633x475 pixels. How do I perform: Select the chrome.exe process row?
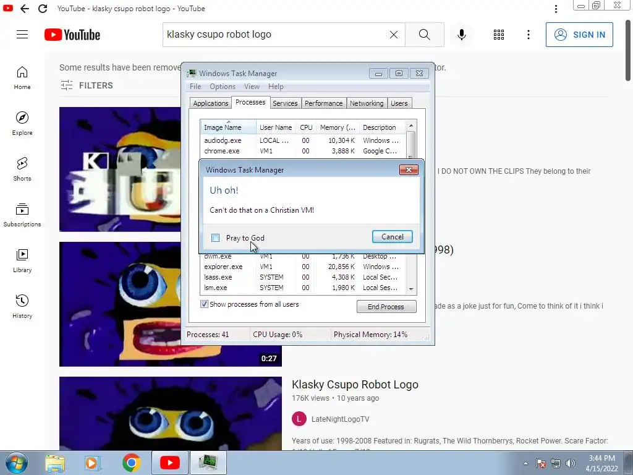pyautogui.click(x=303, y=151)
